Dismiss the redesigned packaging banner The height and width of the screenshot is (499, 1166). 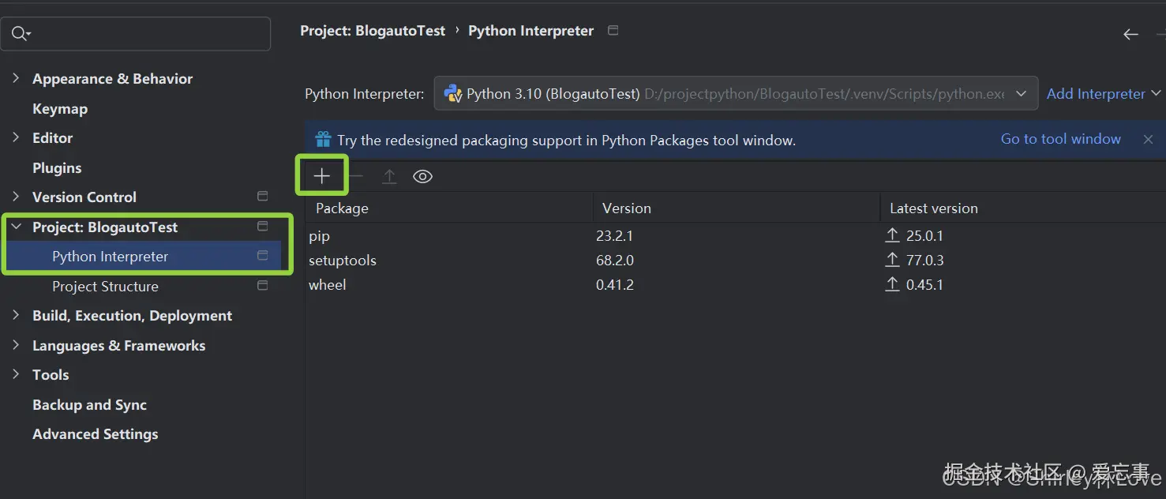tap(1148, 140)
